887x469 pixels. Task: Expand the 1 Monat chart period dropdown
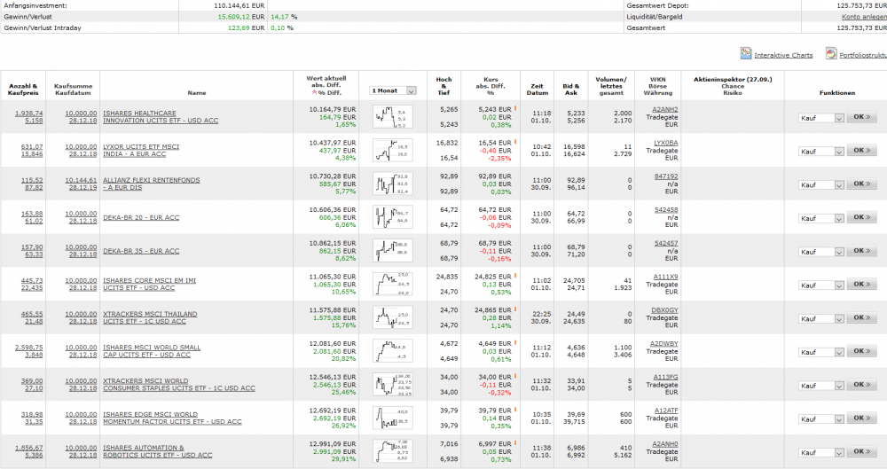(x=393, y=90)
